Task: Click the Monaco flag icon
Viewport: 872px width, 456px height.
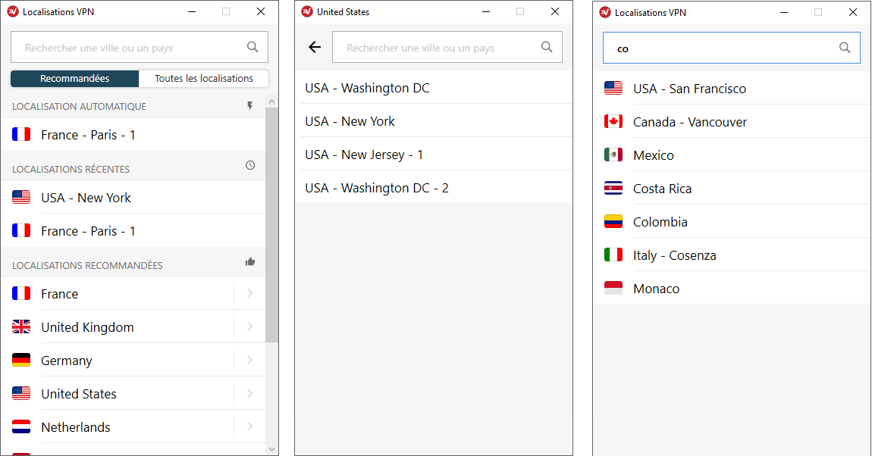Action: coord(613,289)
